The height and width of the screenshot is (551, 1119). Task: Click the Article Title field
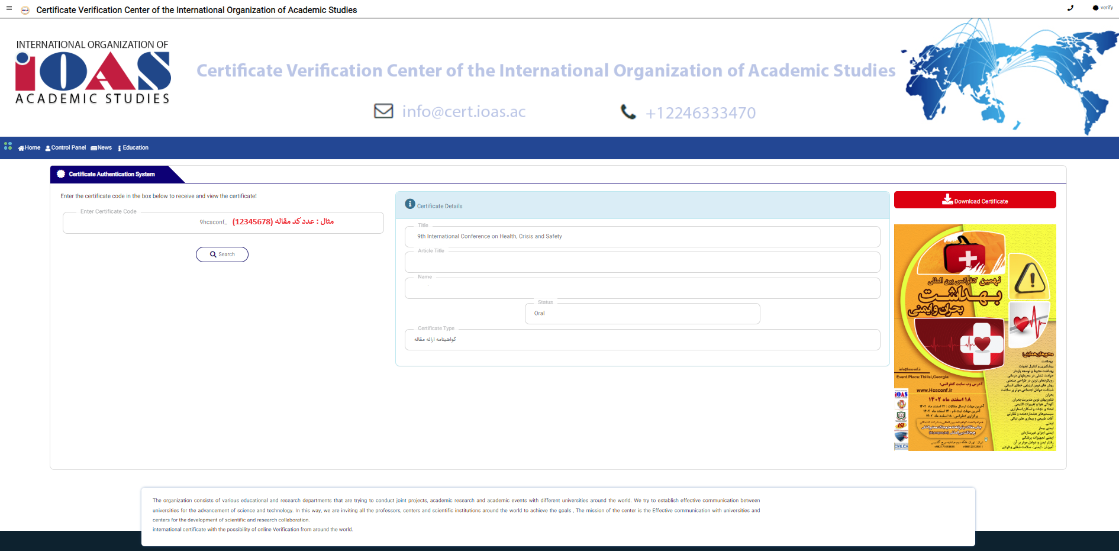642,262
